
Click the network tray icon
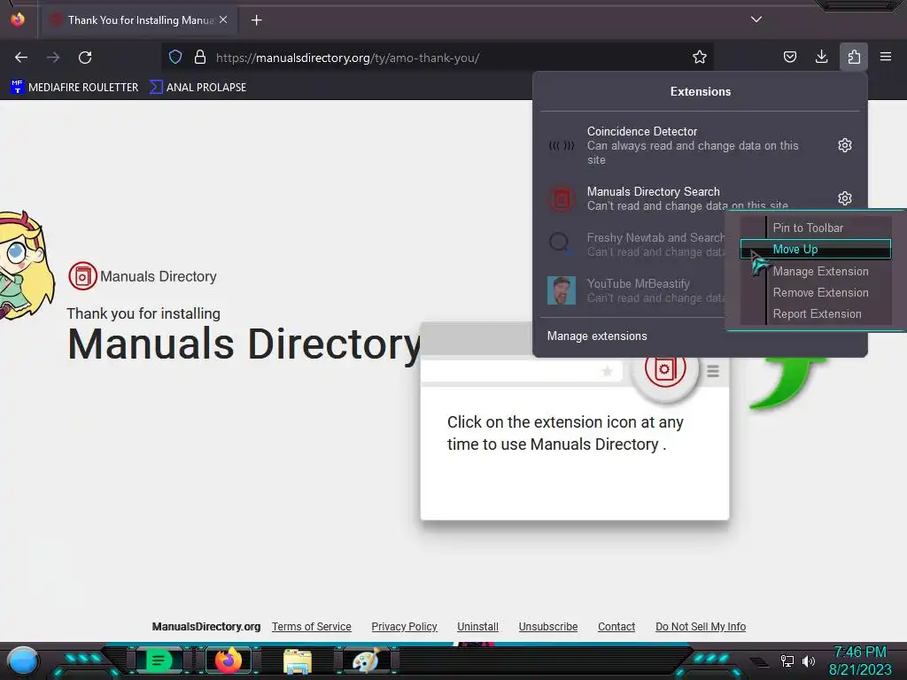click(x=787, y=661)
